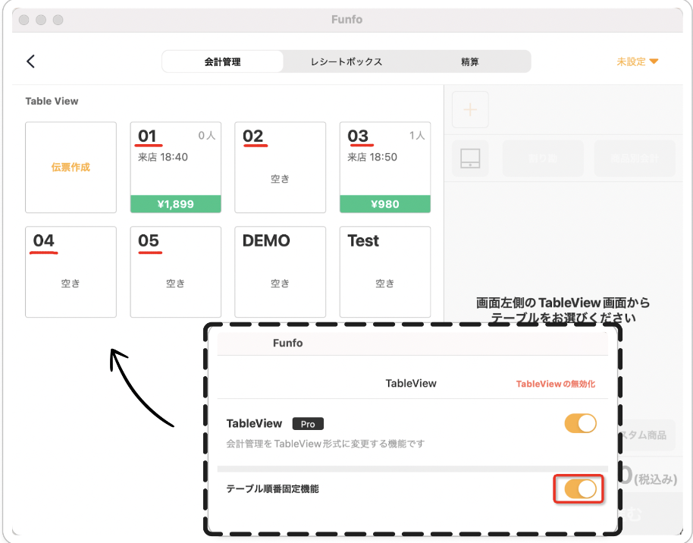Toggle the TableView Pro switch
Image resolution: width=693 pixels, height=543 pixels.
click(x=580, y=423)
